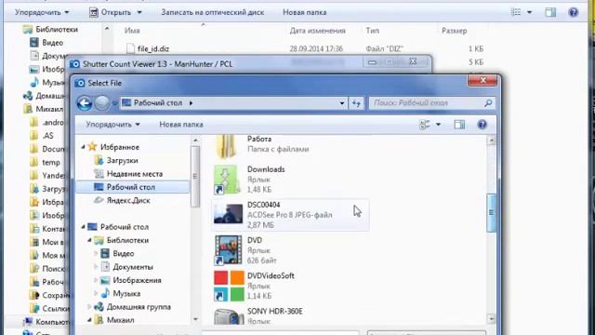
Task: Select file_id.diz in Explorer file list
Action: click(x=153, y=48)
